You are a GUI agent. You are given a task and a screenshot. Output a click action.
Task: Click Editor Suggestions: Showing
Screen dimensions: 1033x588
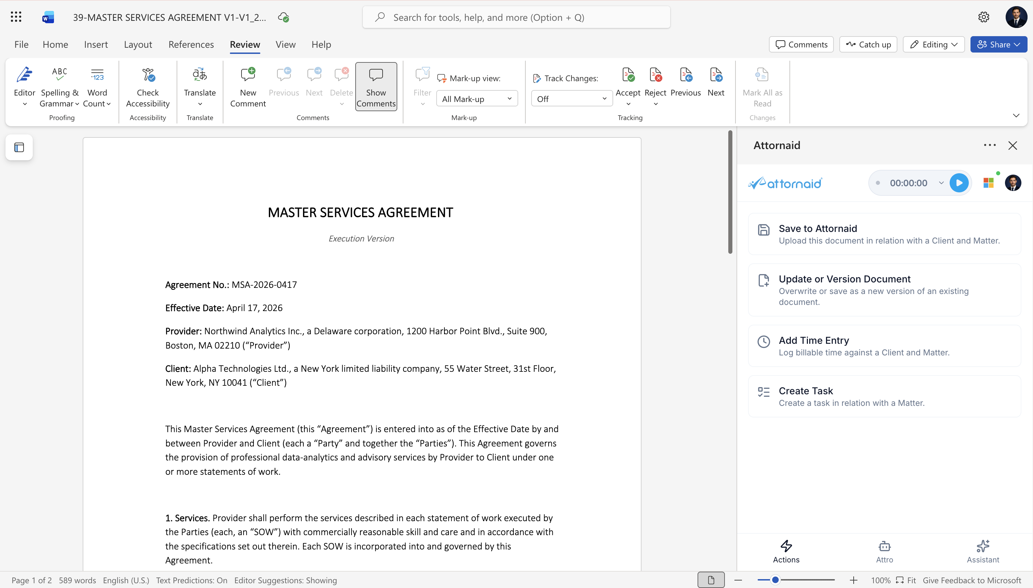(x=285, y=580)
